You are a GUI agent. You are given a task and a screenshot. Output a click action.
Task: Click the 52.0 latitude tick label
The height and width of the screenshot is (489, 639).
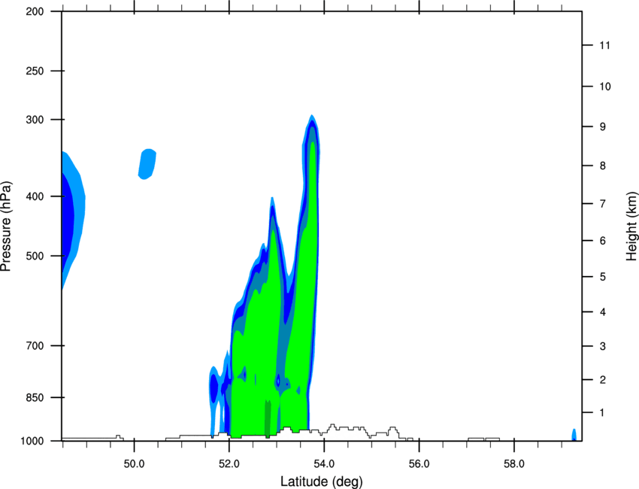[x=229, y=464]
